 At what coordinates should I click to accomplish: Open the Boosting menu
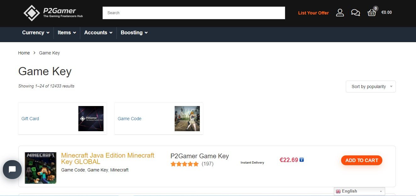tap(134, 32)
